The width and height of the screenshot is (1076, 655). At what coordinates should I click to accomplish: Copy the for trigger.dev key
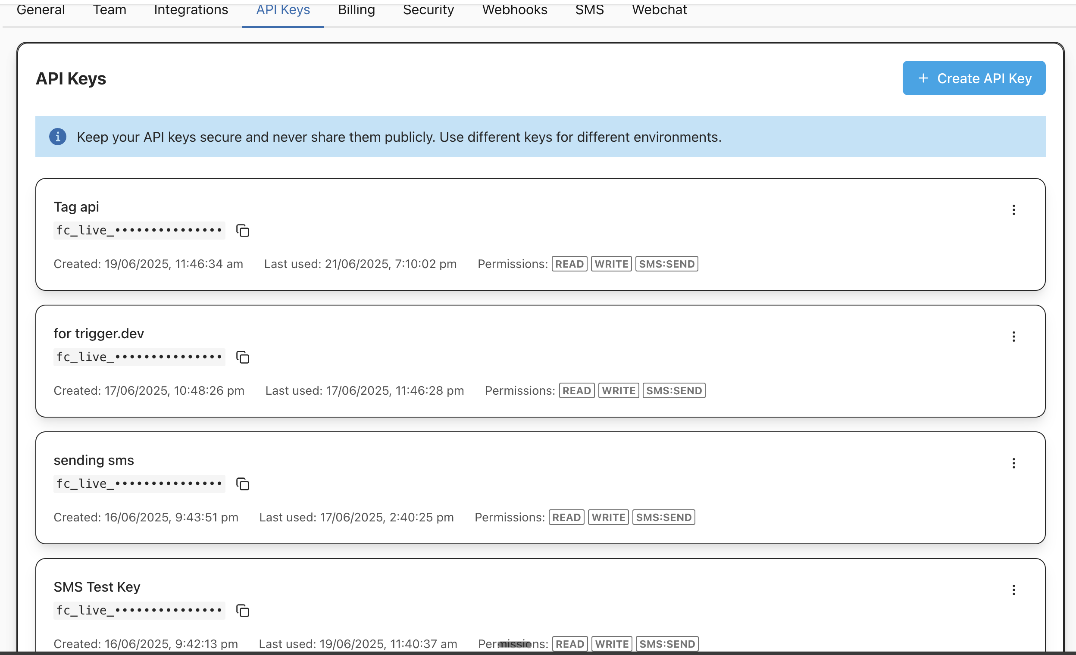point(242,357)
